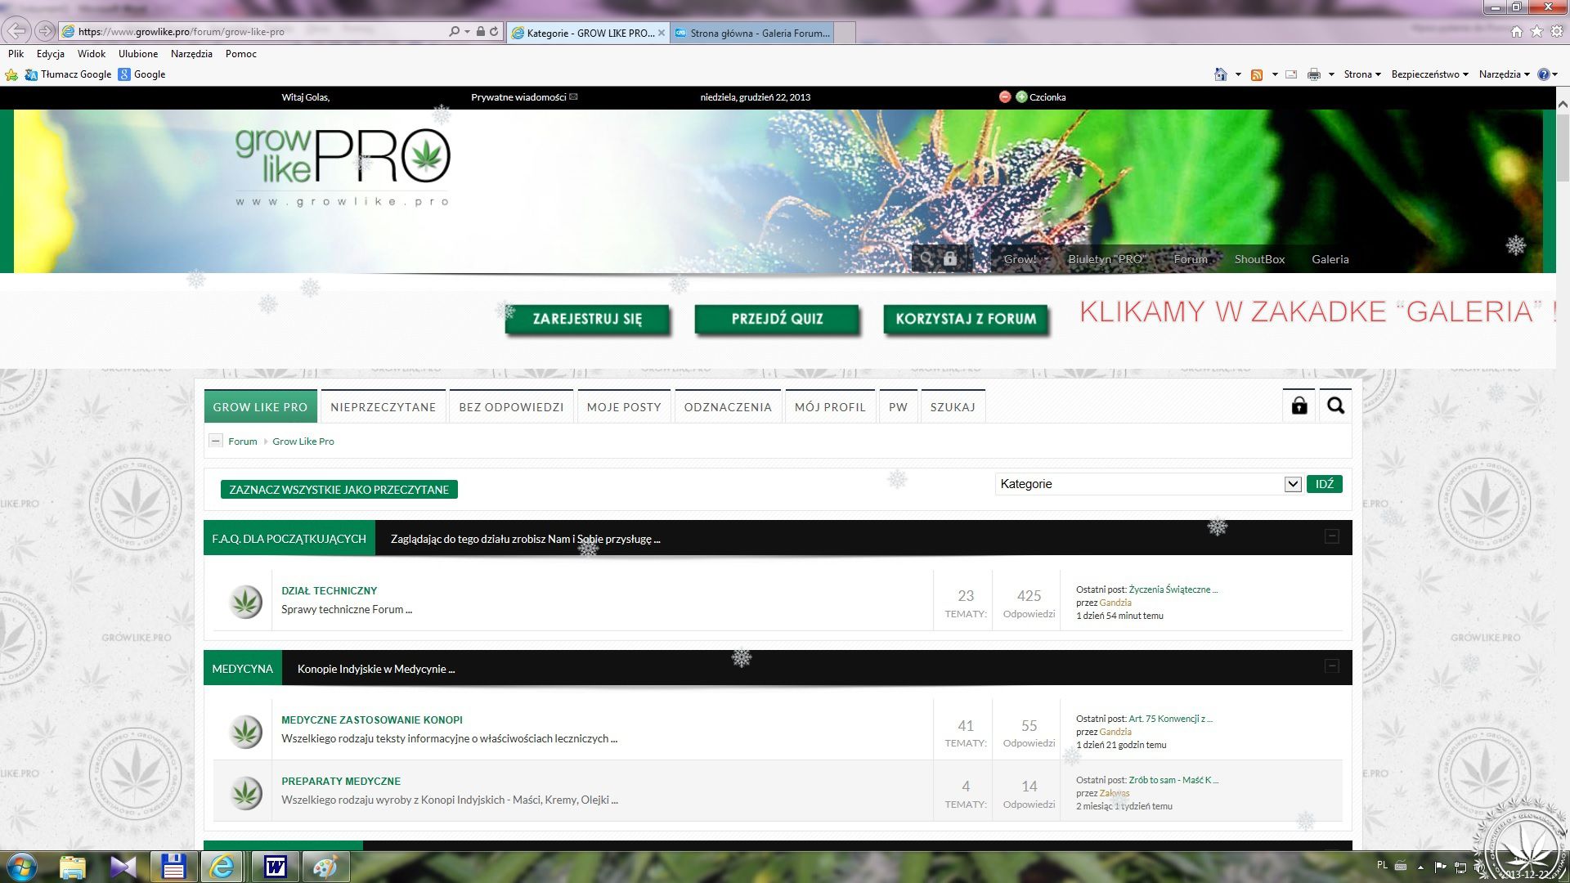Click the padlock security icon in address bar

click(481, 32)
